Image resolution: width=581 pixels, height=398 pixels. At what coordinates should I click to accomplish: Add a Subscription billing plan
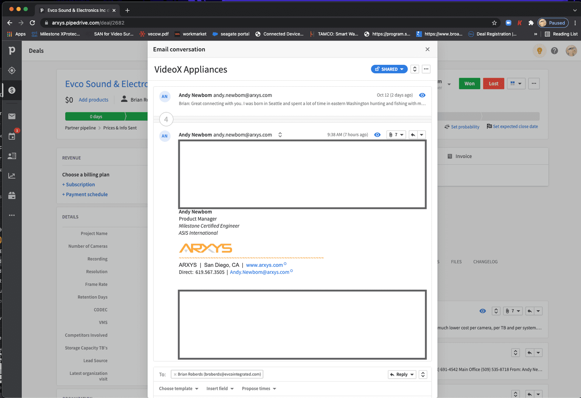pyautogui.click(x=79, y=185)
